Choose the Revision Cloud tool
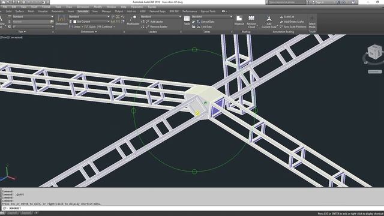This screenshot has height=216, width=384. click(251, 22)
